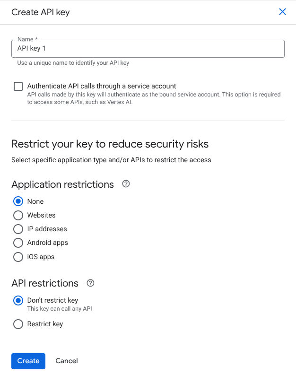Open help for Application restrictions
296x383 pixels.
125,184
